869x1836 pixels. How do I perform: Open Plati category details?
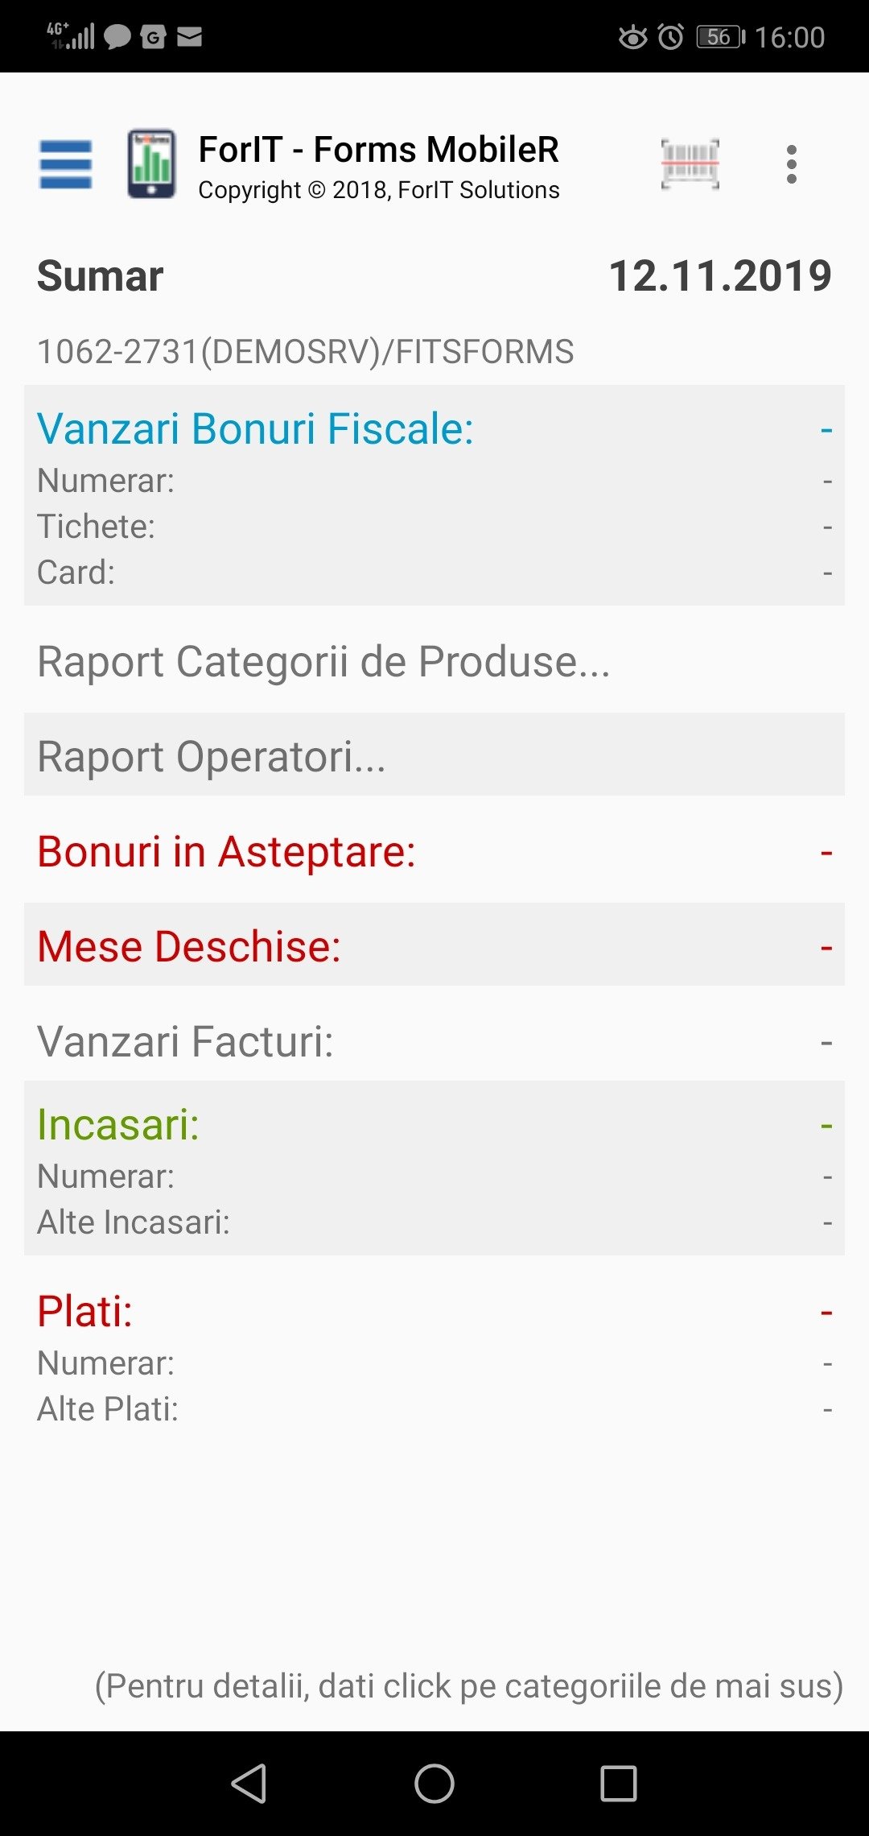point(85,1312)
